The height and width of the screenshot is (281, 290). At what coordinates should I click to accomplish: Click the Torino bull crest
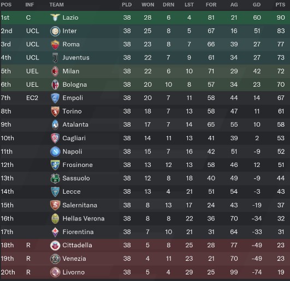point(55,111)
